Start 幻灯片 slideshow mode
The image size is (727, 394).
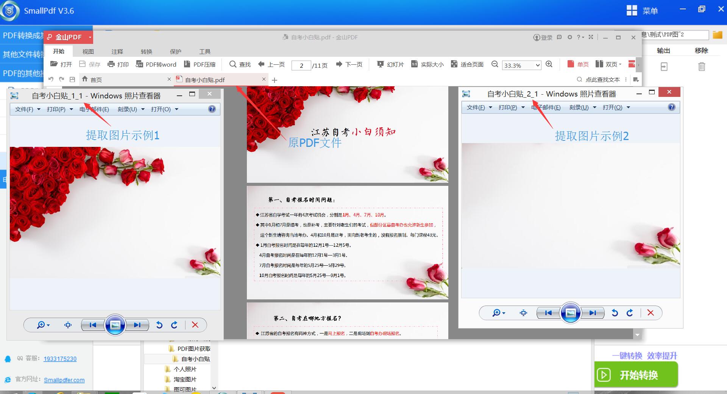(390, 64)
